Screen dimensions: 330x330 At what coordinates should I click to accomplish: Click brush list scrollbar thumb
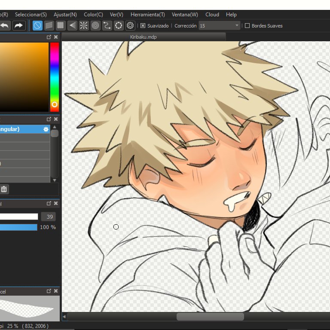[55, 134]
